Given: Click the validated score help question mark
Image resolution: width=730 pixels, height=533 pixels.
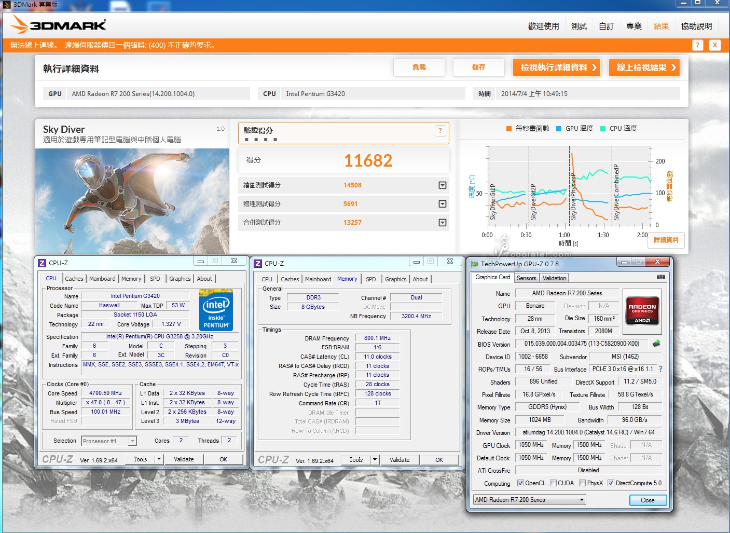Looking at the screenshot, I should tap(440, 131).
